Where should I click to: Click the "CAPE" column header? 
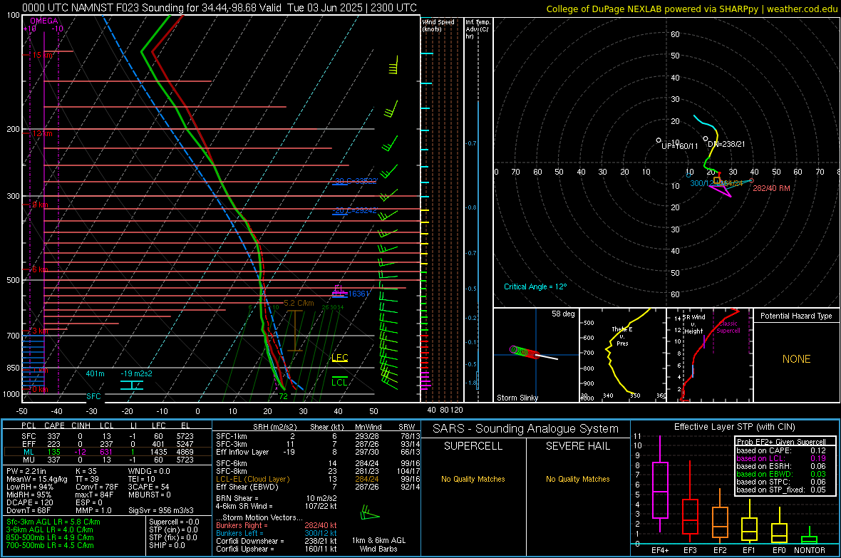point(54,426)
